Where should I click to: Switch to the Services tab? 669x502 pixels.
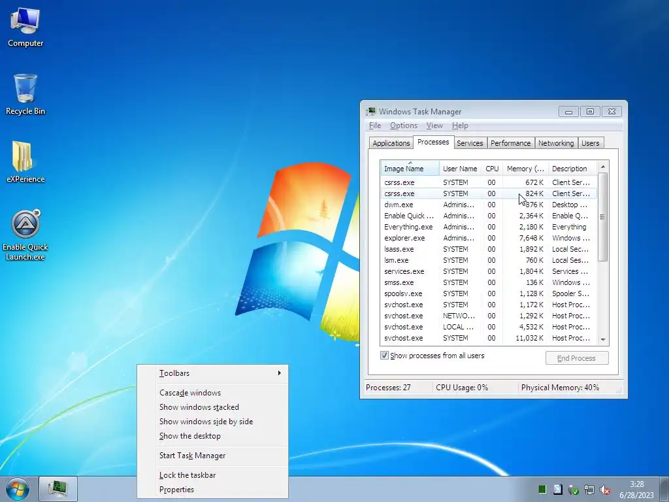[470, 143]
